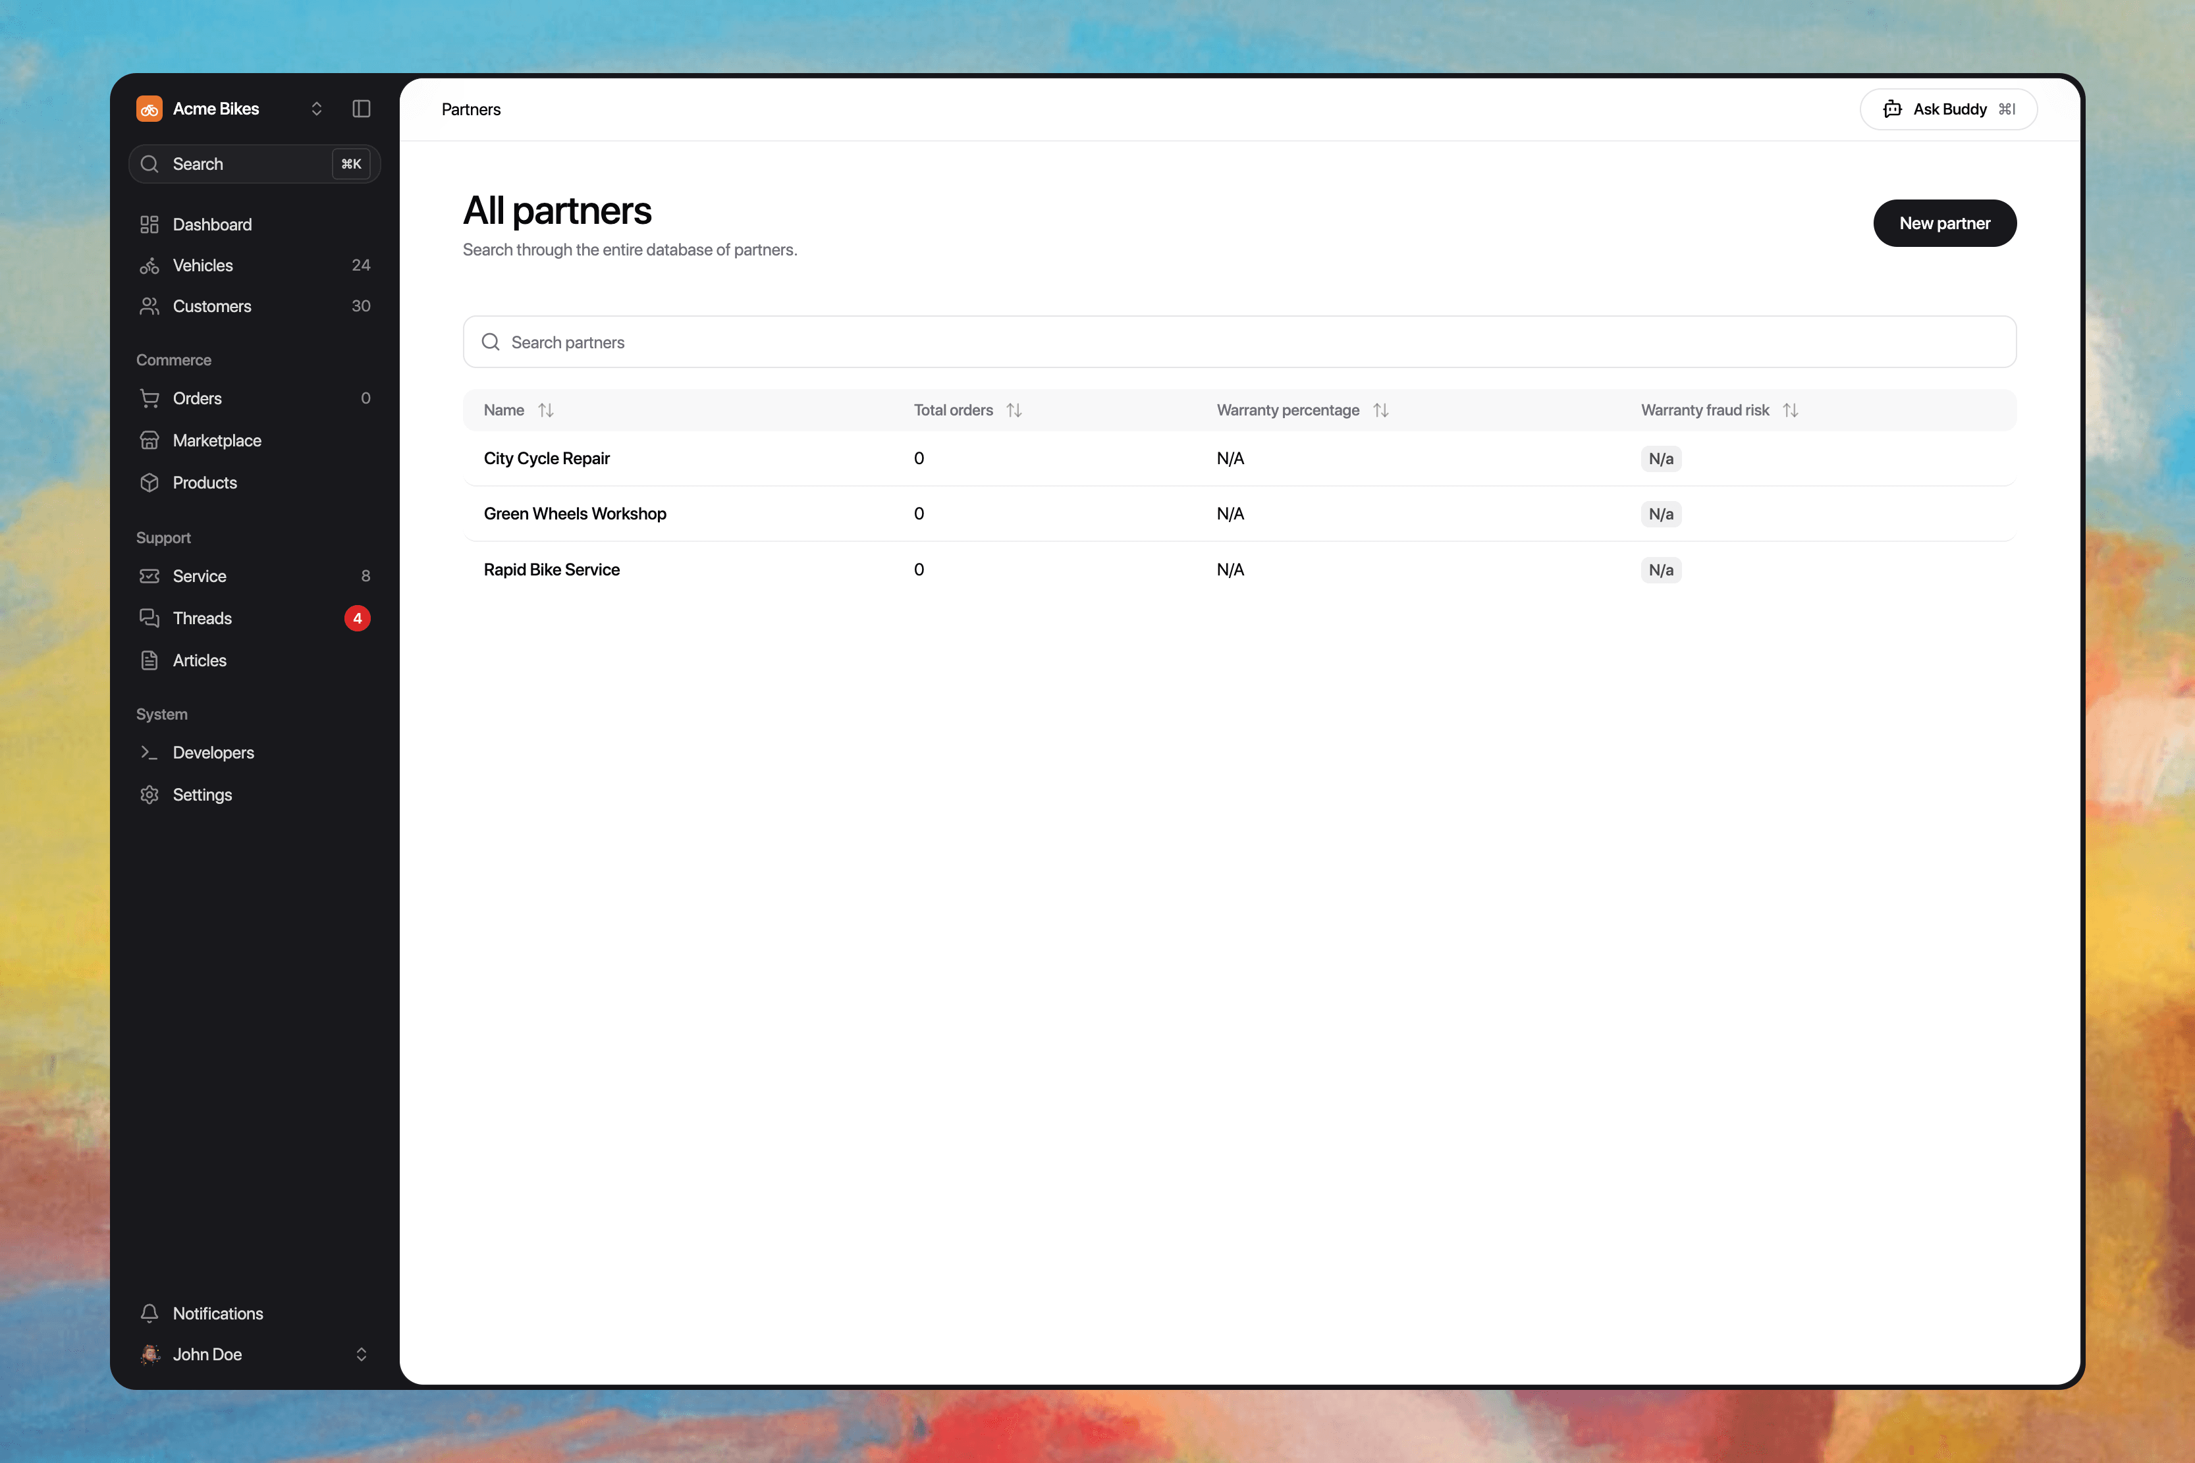Image resolution: width=2195 pixels, height=1463 pixels.
Task: Sort by Warranty fraud risk column arrows
Action: tap(1790, 411)
